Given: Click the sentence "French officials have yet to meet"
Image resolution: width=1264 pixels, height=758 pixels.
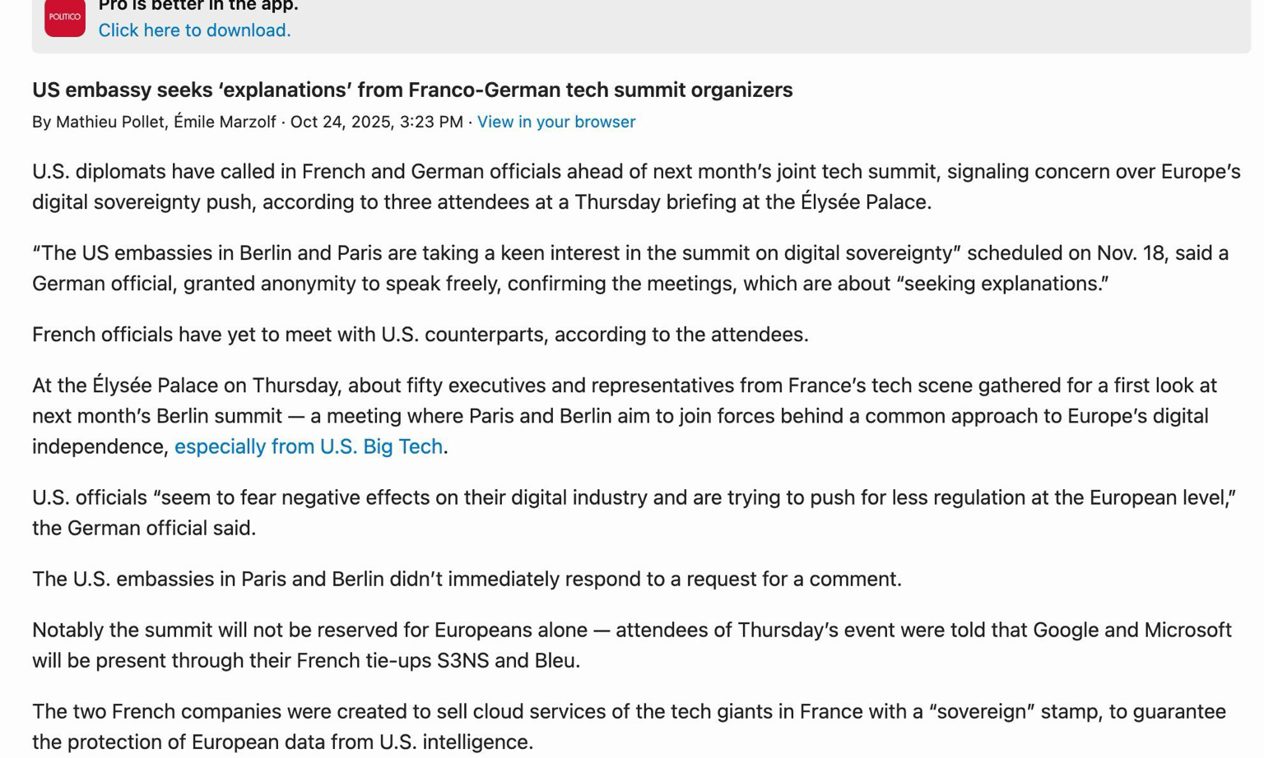Looking at the screenshot, I should coord(420,335).
